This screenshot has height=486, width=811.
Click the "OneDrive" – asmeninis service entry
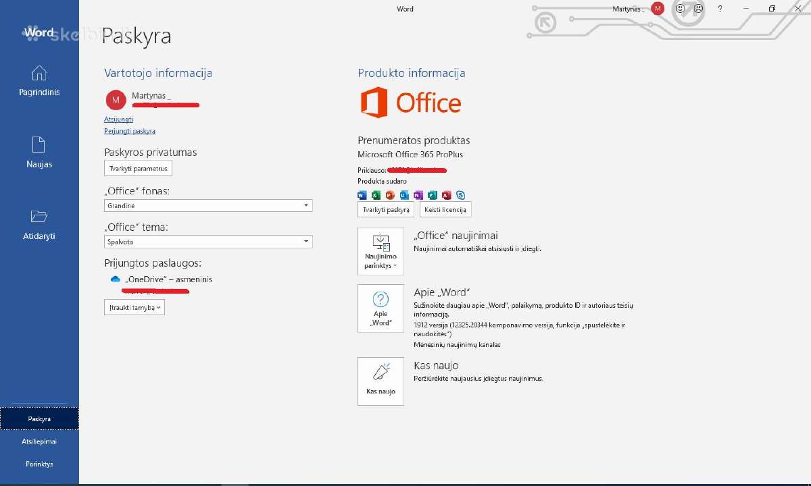[x=168, y=279]
